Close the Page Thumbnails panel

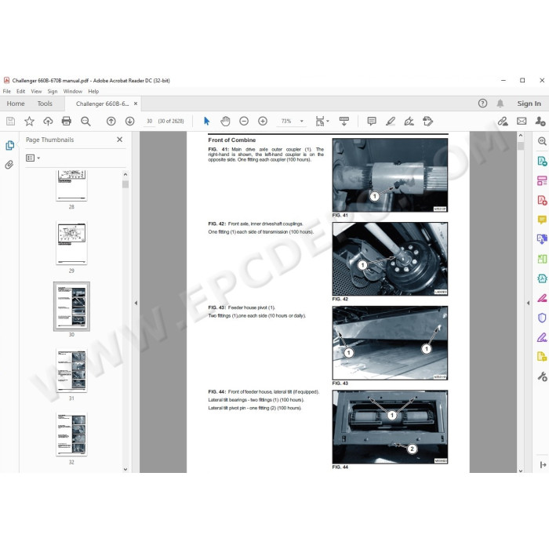(120, 140)
